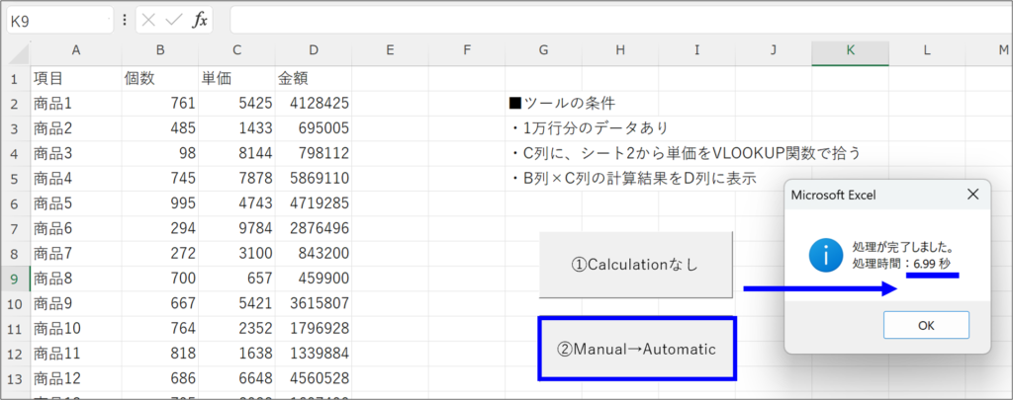
Task: Click the three-dot handle beside Name Box
Action: click(x=125, y=20)
